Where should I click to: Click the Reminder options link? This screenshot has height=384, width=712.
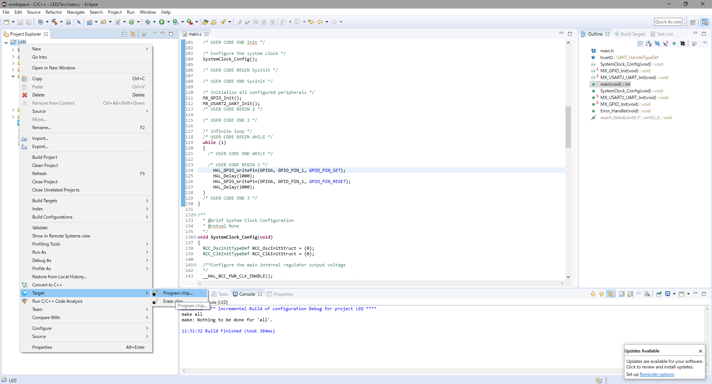pyautogui.click(x=656, y=374)
